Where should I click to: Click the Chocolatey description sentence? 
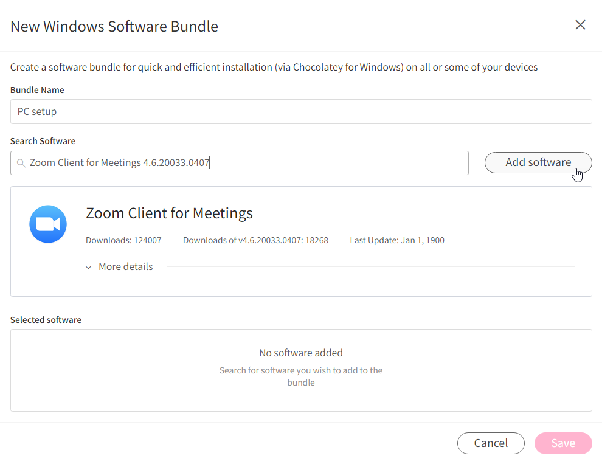click(274, 68)
